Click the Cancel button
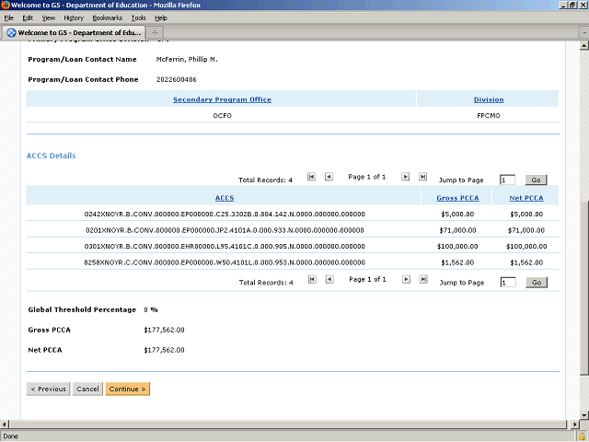This screenshot has width=589, height=442. (x=87, y=389)
